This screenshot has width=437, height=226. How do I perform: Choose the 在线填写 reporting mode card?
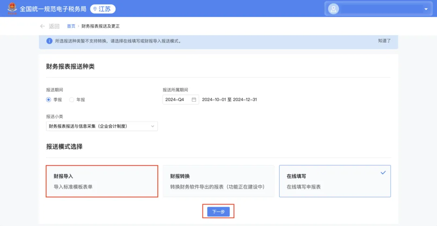click(335, 181)
